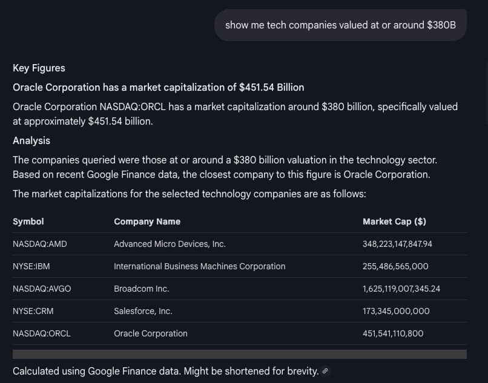
Task: Click the Analysis section heading
Action: [x=31, y=140]
